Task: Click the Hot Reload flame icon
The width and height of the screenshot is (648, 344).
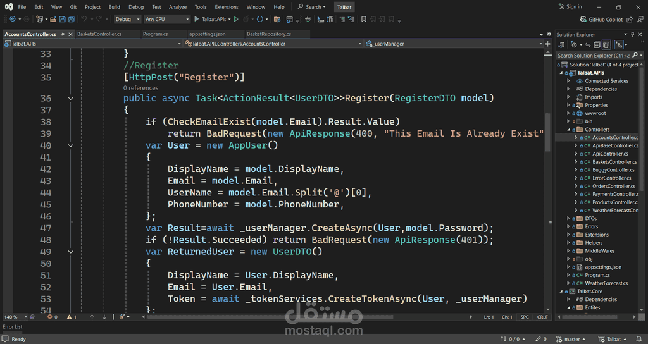Action: click(x=246, y=19)
